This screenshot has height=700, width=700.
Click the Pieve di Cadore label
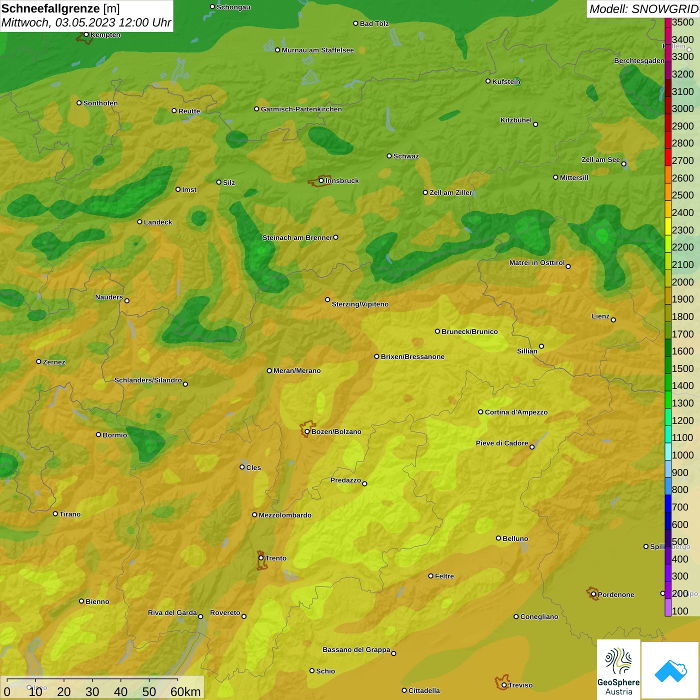[502, 443]
